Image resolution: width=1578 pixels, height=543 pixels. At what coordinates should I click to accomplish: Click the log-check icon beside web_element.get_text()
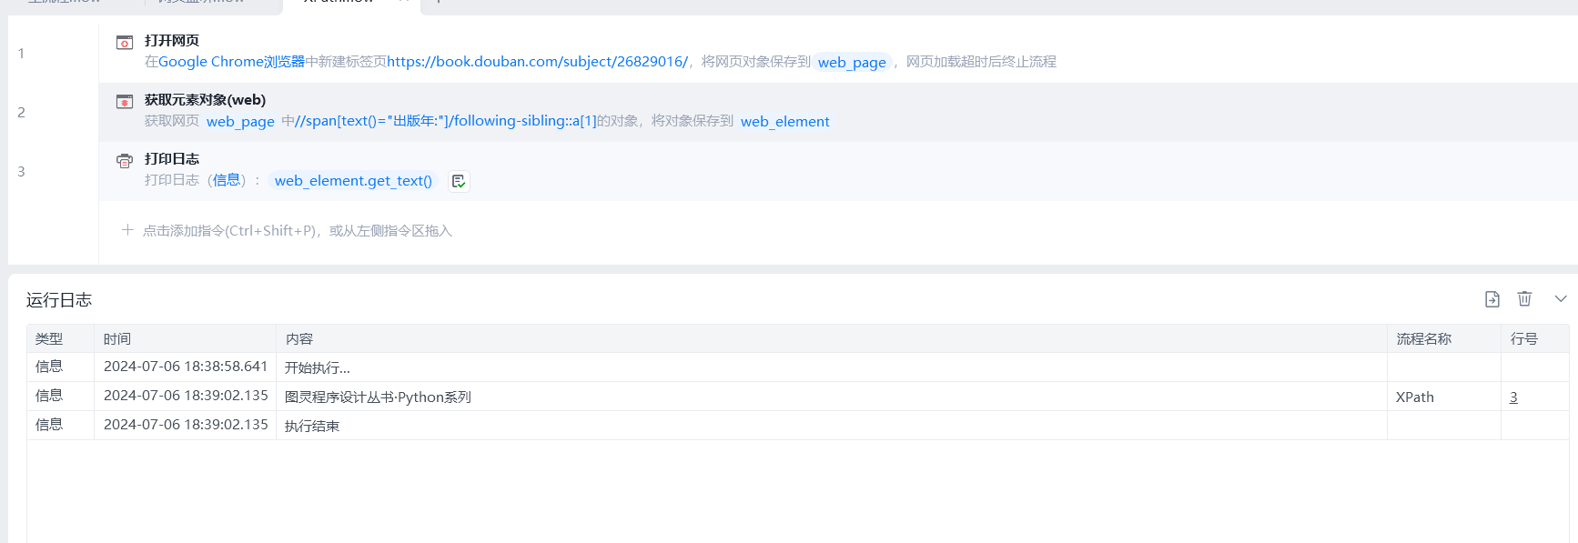[459, 181]
